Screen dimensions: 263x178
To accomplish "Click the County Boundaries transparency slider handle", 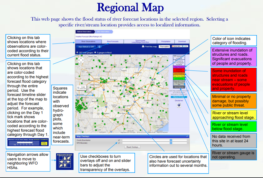I will click(171, 140).
